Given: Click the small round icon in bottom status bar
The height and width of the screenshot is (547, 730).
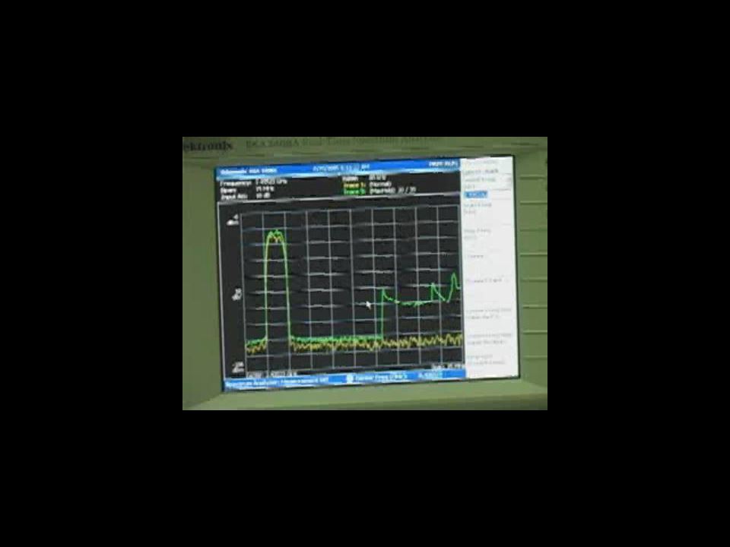Looking at the screenshot, I should tap(350, 378).
